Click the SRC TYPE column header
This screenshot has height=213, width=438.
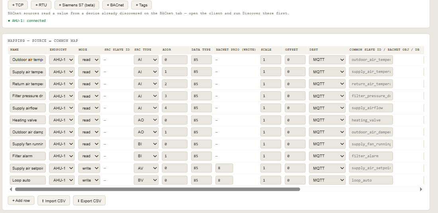(x=143, y=50)
